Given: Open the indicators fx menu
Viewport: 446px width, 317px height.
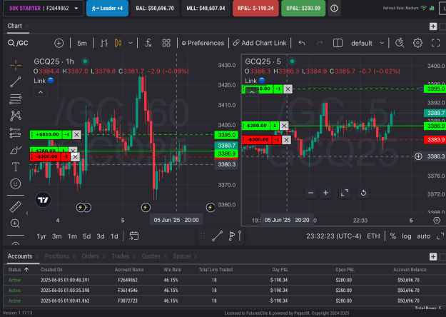Looking at the screenshot, I should 148,44.
